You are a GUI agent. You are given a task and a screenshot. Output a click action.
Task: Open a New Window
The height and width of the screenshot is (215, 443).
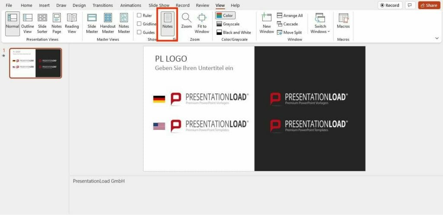coord(266,23)
